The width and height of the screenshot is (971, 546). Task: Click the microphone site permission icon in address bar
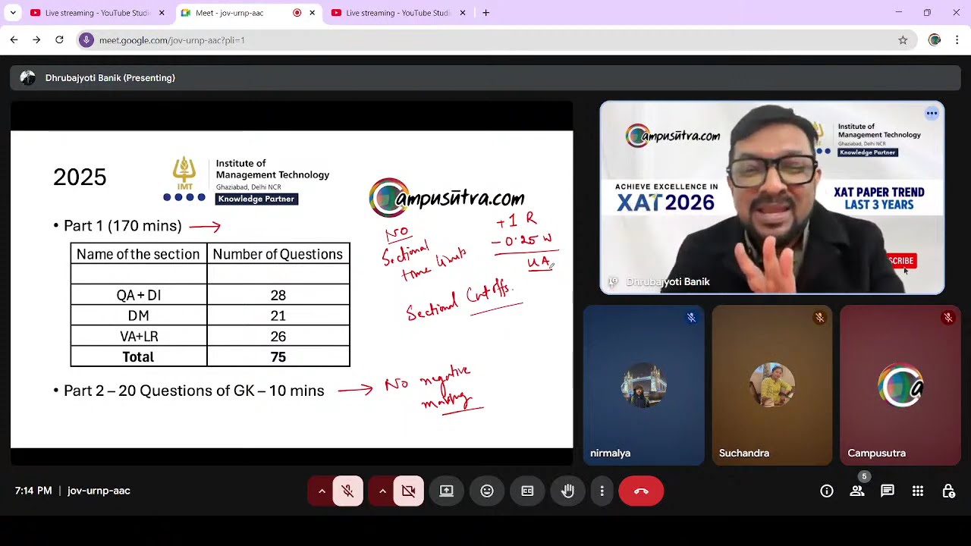86,39
